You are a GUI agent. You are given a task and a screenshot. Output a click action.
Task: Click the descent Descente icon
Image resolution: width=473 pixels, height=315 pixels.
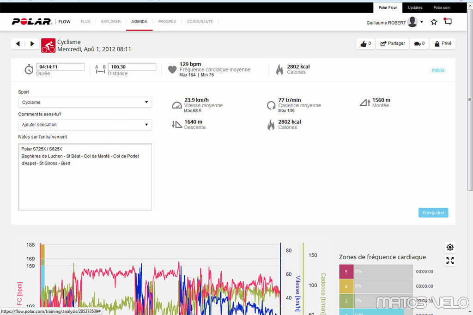(177, 124)
